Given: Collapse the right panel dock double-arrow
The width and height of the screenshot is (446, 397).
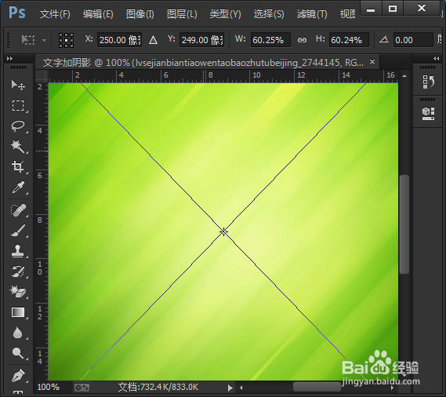Looking at the screenshot, I should 436,58.
